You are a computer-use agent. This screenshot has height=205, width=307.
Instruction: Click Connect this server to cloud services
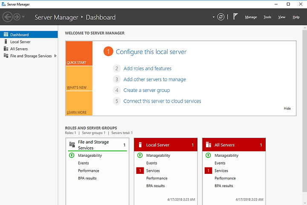(162, 101)
